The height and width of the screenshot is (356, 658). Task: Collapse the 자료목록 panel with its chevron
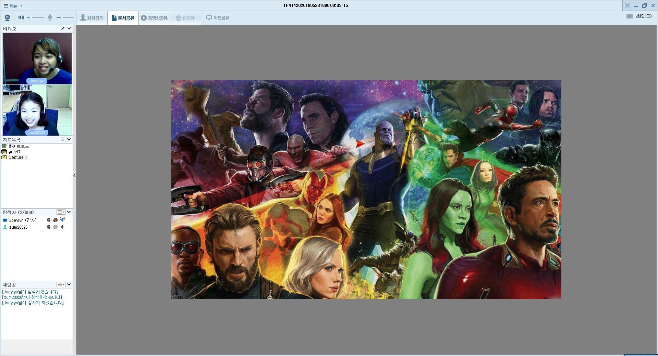pos(69,139)
